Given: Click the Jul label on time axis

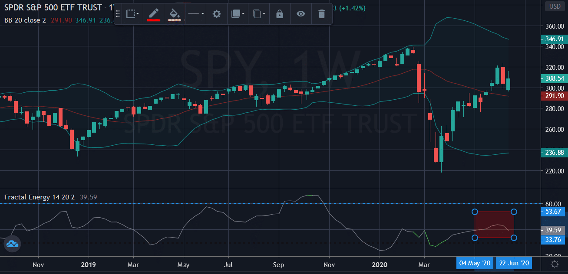Looking at the screenshot, I should tap(229, 264).
